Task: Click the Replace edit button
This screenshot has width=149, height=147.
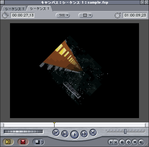Action: point(37,142)
